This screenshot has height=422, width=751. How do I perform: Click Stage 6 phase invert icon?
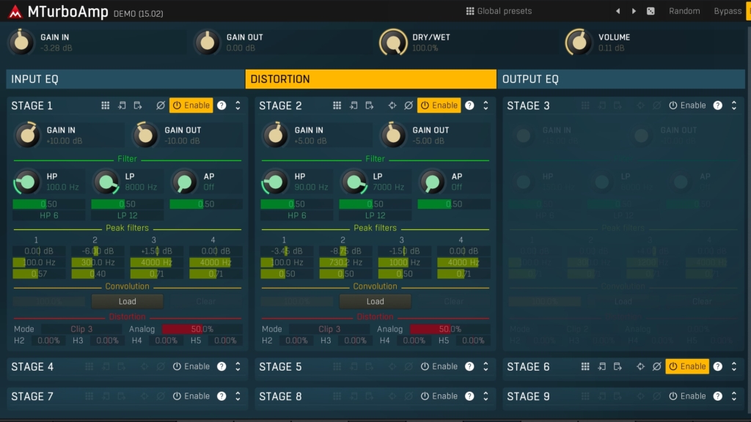pos(657,366)
